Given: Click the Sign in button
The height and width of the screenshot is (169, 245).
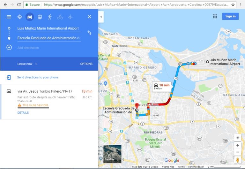Looking at the screenshot, I should point(230,16).
